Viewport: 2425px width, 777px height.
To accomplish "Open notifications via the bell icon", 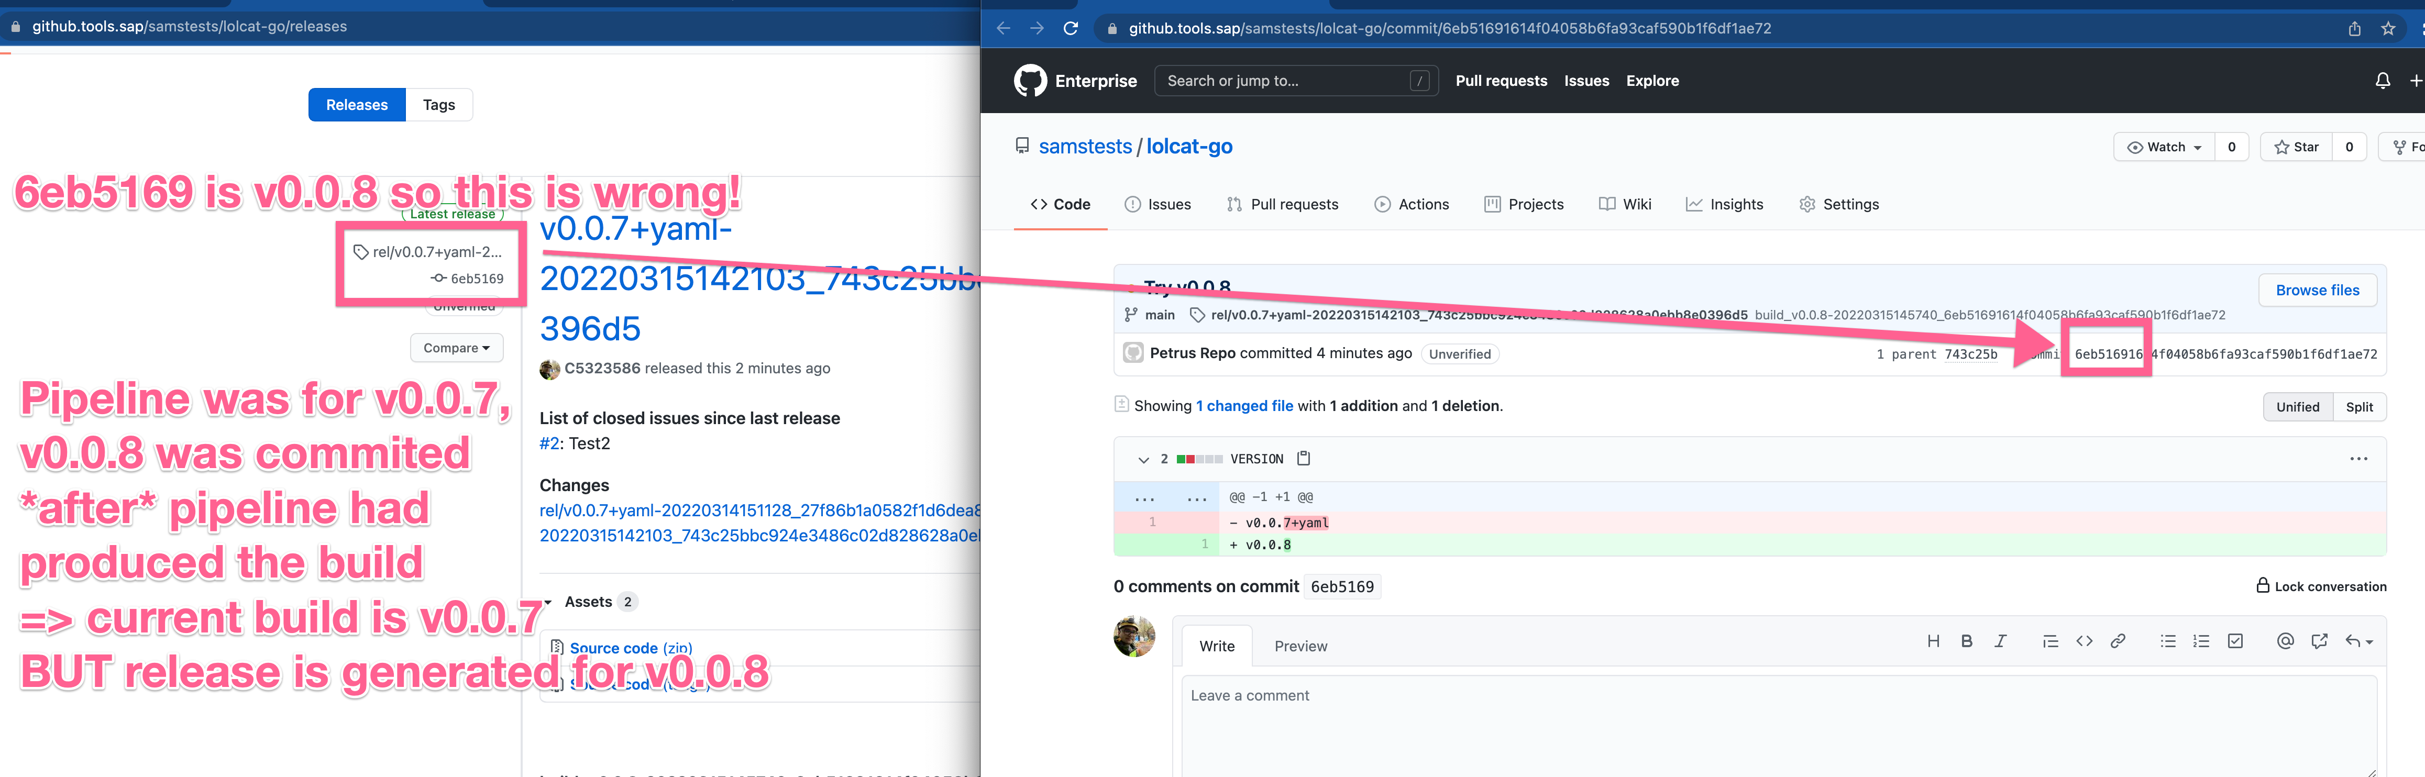I will coord(2383,80).
